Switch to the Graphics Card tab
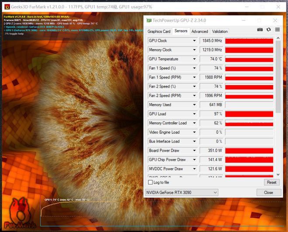 [x=159, y=31]
